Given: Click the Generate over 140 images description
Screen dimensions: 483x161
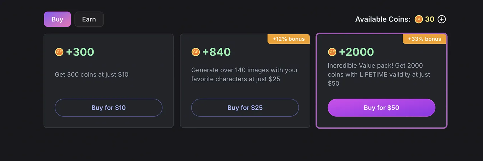Looking at the screenshot, I should [x=244, y=74].
